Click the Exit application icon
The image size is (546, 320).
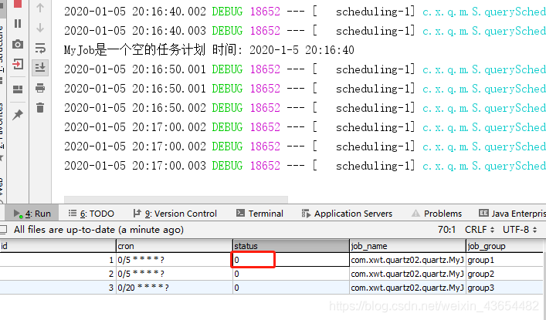point(18,64)
